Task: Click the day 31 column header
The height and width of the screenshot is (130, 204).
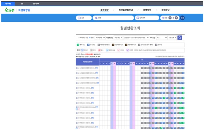Action: 183,64
